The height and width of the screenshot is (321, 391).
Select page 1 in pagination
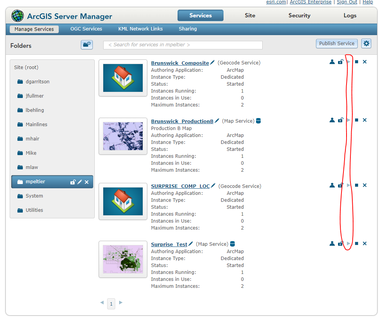pos(111,304)
